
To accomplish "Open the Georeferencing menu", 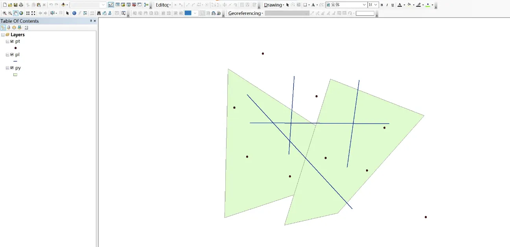I will pos(245,13).
